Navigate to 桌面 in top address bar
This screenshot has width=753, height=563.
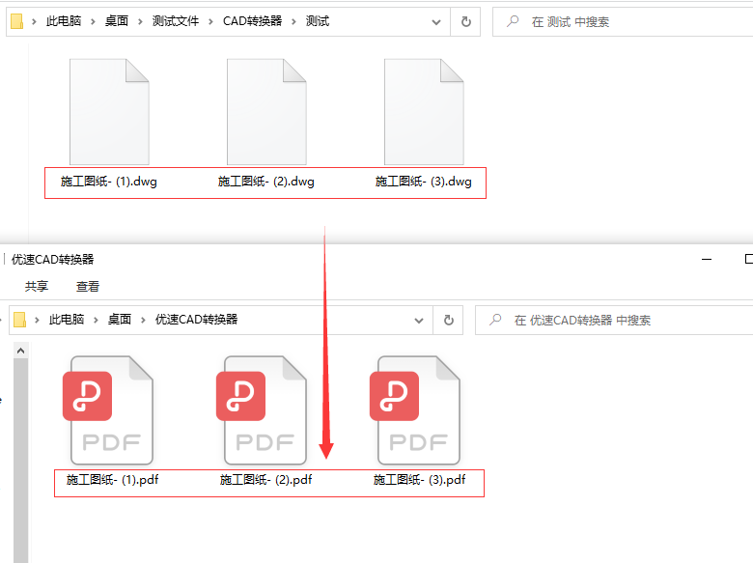coord(117,21)
